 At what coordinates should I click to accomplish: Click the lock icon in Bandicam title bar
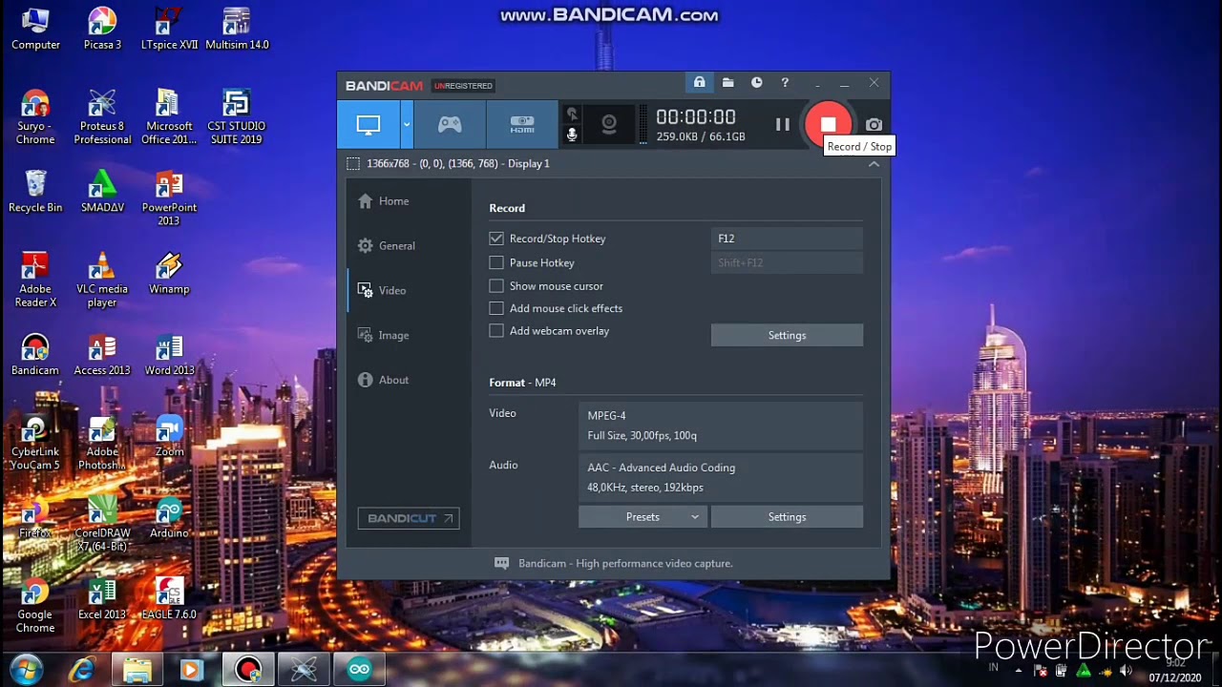[700, 83]
